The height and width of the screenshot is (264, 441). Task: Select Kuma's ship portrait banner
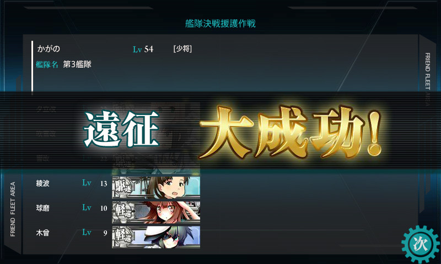[156, 212]
